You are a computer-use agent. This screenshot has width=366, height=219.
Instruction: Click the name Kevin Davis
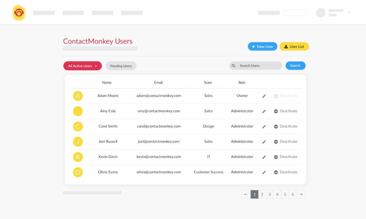tap(108, 157)
